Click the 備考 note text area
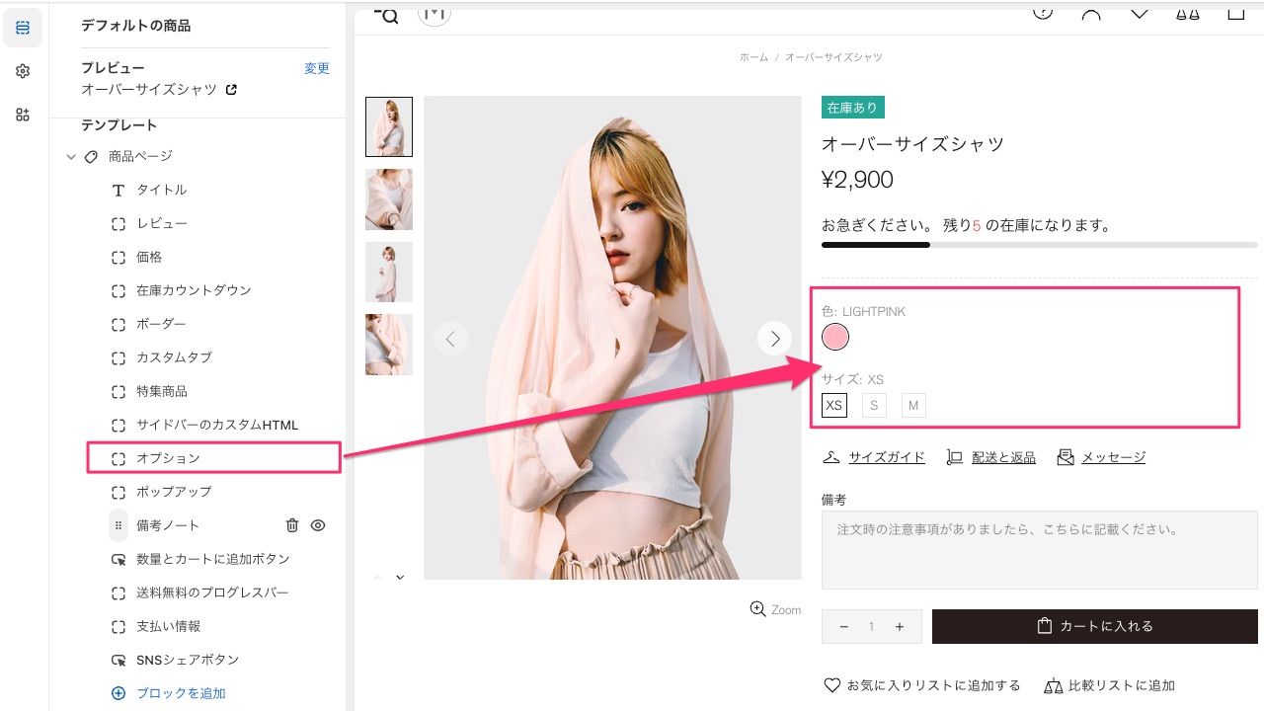The image size is (1264, 711). pos(1040,550)
